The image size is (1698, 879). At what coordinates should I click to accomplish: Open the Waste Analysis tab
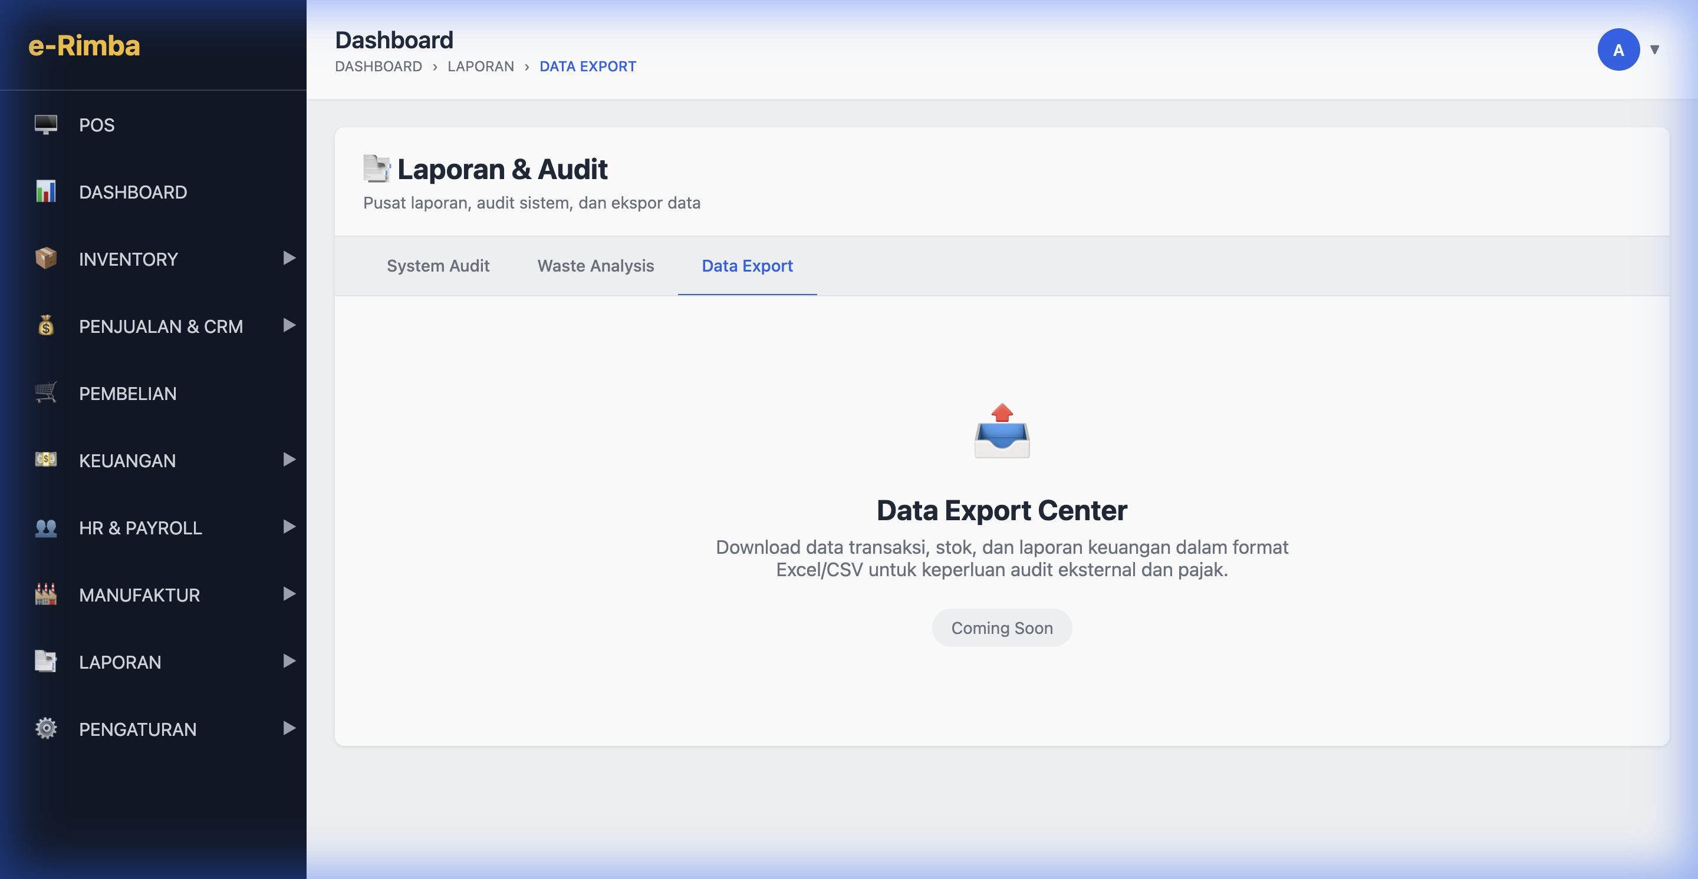pyautogui.click(x=595, y=266)
